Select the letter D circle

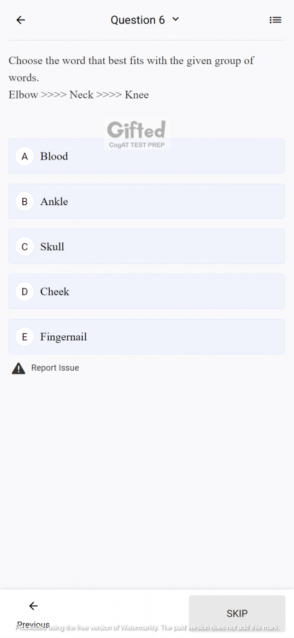24,292
